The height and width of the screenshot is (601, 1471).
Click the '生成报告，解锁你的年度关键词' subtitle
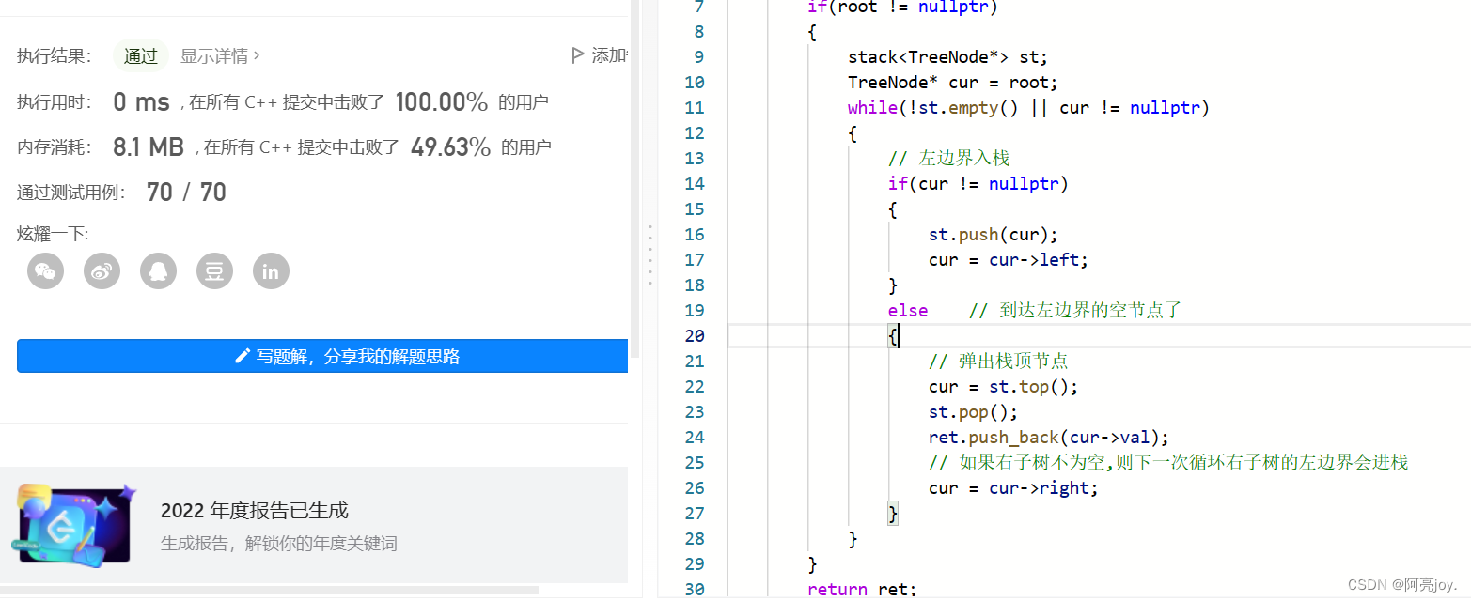[x=279, y=544]
